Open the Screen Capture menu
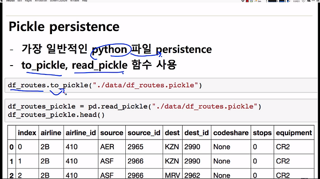Image resolution: width=320 pixels, height=179 pixels. pyautogui.click(x=58, y=1)
